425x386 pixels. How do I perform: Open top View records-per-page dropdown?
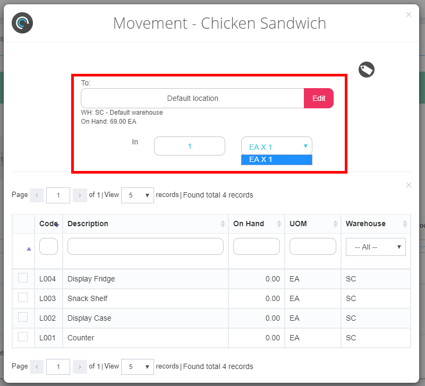pyautogui.click(x=138, y=195)
